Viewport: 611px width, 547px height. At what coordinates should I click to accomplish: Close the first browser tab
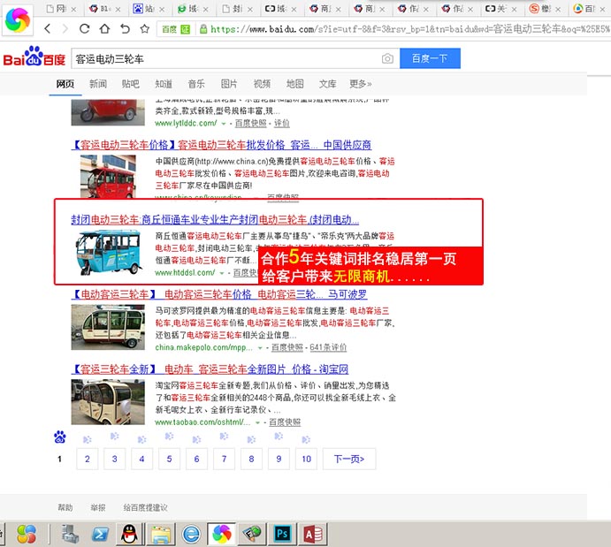(73, 9)
